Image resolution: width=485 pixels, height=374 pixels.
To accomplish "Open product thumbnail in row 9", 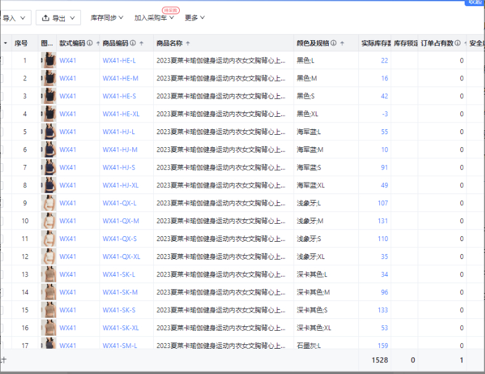I will pyautogui.click(x=48, y=203).
